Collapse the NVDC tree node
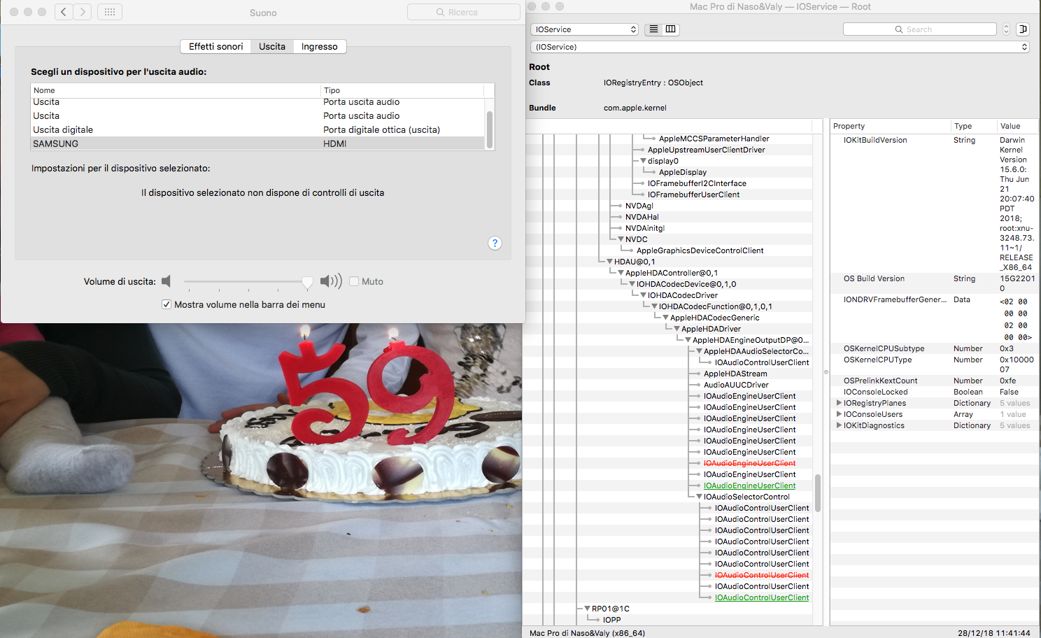This screenshot has width=1041, height=638. 621,239
